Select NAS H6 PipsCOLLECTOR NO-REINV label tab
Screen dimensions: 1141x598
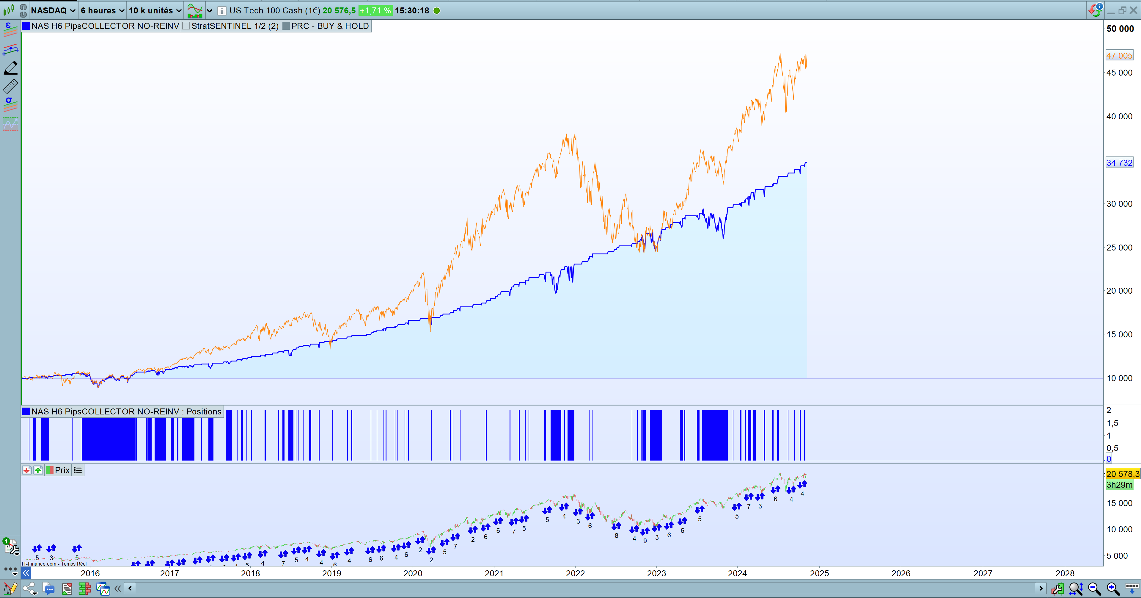click(105, 26)
